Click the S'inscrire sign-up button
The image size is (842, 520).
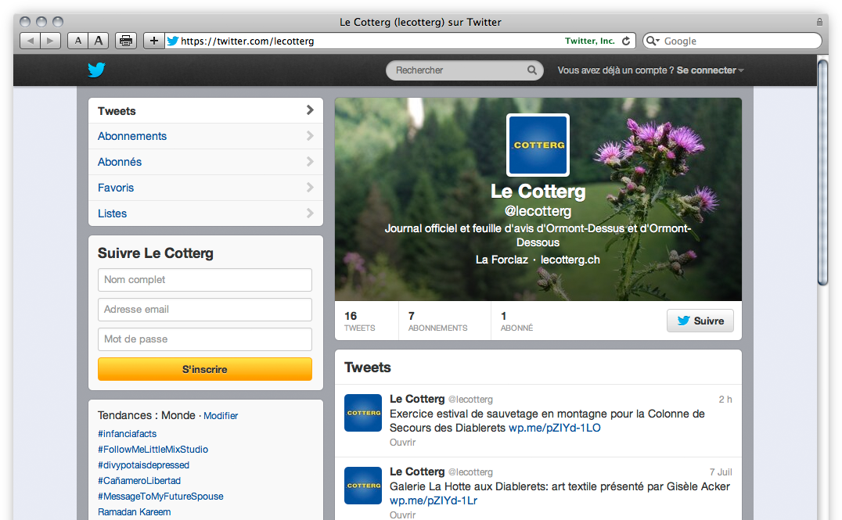click(204, 369)
